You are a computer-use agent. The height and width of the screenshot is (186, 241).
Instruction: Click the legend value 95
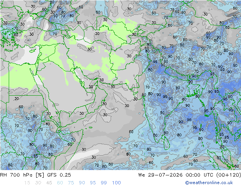(93, 183)
